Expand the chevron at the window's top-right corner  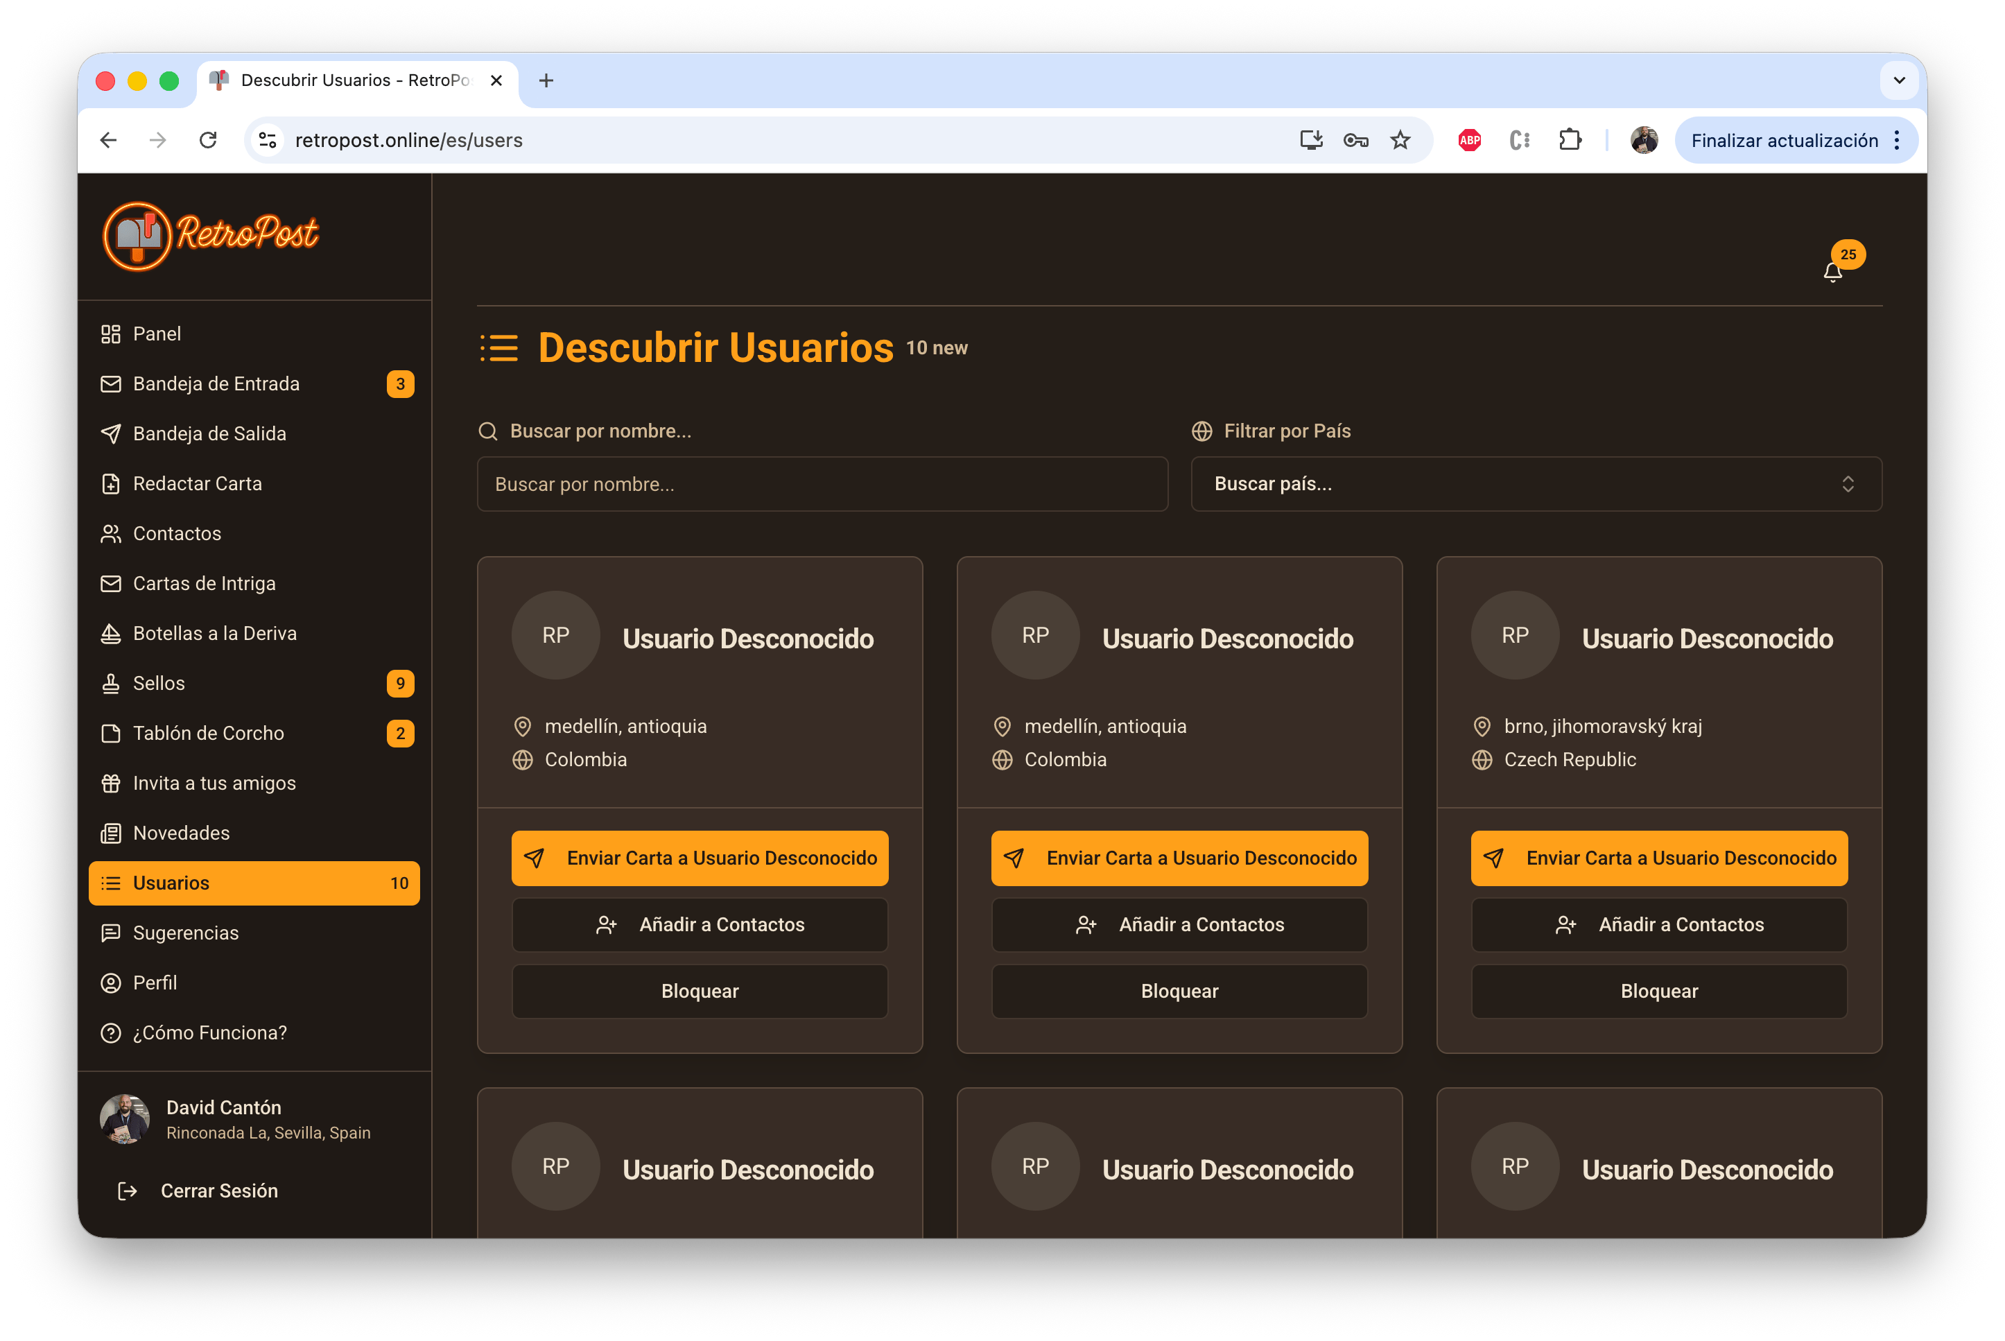tap(1899, 80)
